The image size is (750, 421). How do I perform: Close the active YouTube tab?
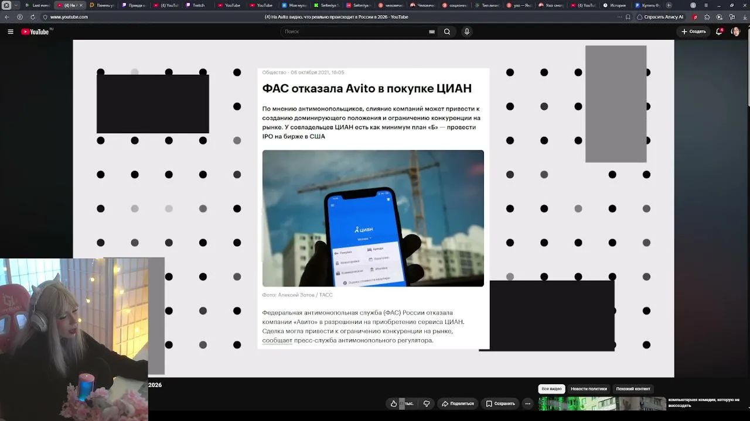tap(81, 5)
